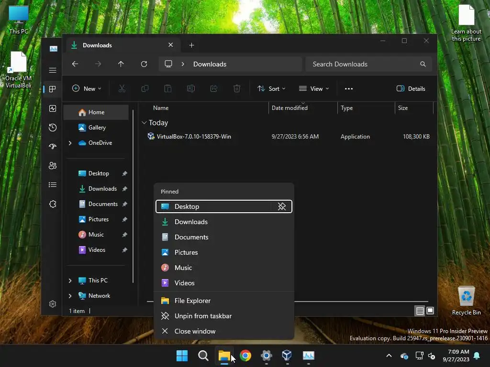The height and width of the screenshot is (367, 490).
Task: Go back in File Explorer
Action: 75,64
